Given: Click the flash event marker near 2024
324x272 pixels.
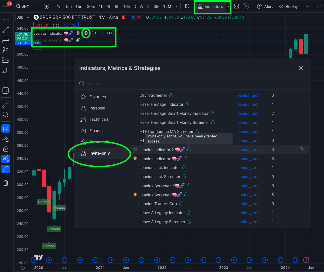Looking at the screenshot, I should [306, 260].
